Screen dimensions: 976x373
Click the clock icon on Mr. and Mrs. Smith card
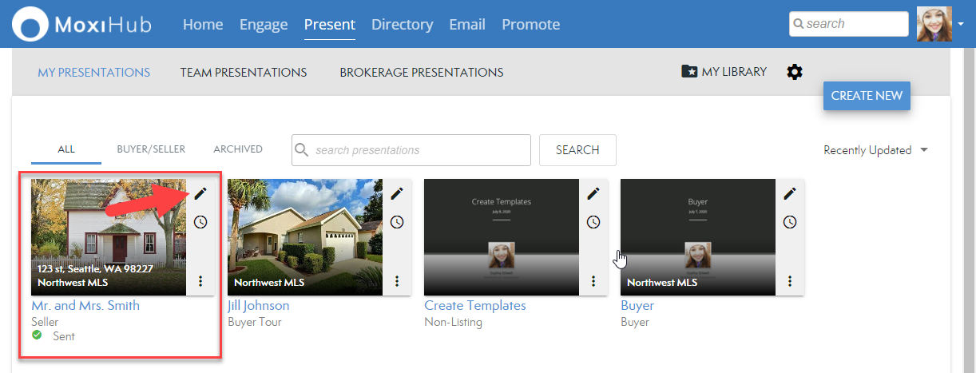tap(200, 222)
